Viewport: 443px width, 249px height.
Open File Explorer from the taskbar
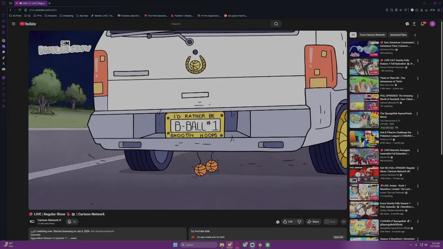[222, 245]
